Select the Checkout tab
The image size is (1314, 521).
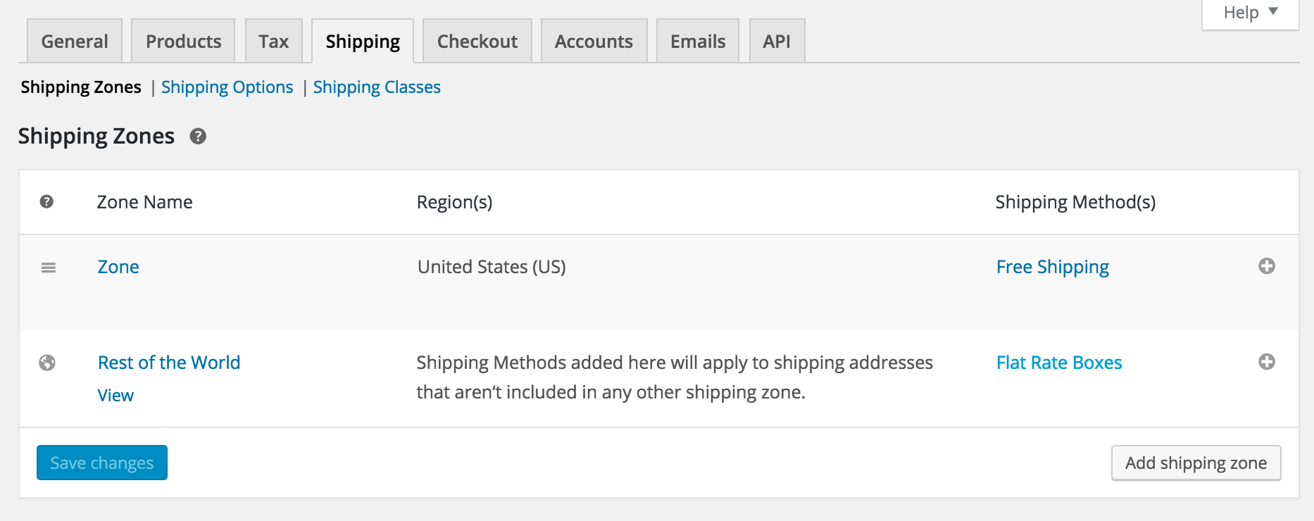click(477, 42)
